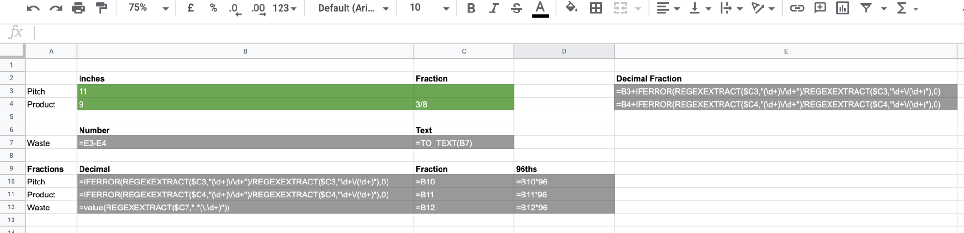Viewport: 964px width, 233px height.
Task: Open the 123 more formats menu
Action: click(x=284, y=8)
